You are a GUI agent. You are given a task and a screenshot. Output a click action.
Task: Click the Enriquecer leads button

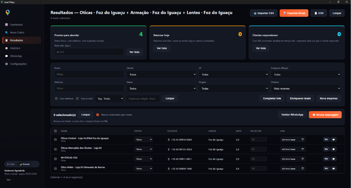tap(300, 99)
